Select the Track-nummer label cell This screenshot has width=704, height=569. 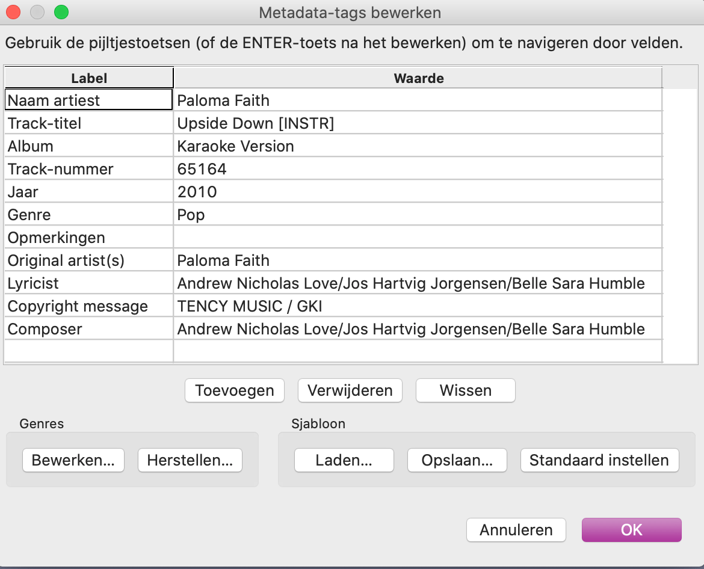pyautogui.click(x=89, y=169)
